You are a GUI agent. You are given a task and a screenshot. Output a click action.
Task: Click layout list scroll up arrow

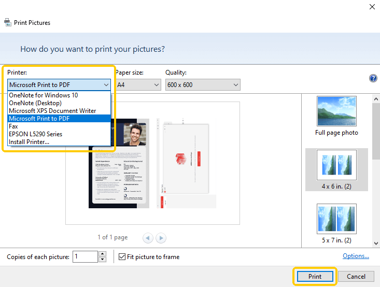click(376, 99)
